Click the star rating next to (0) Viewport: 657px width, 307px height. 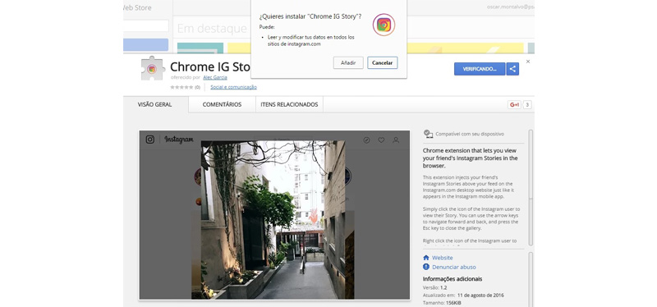coord(181,87)
